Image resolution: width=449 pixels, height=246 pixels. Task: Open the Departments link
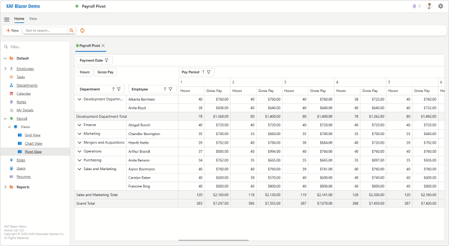(x=27, y=85)
